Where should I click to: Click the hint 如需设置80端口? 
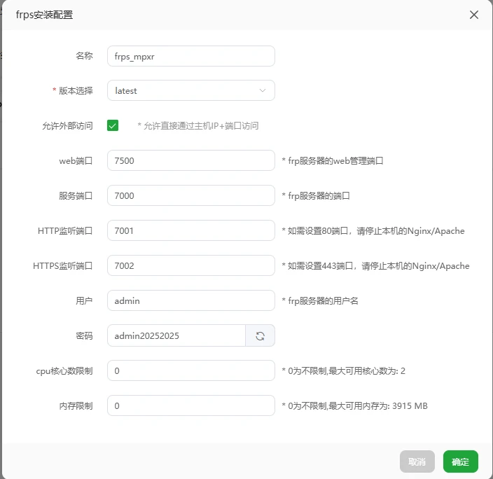[317, 231]
